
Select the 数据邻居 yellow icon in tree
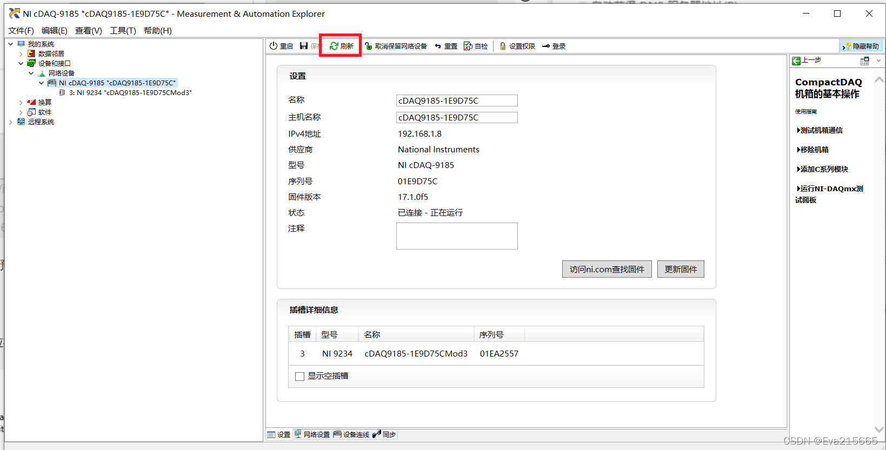coord(31,53)
